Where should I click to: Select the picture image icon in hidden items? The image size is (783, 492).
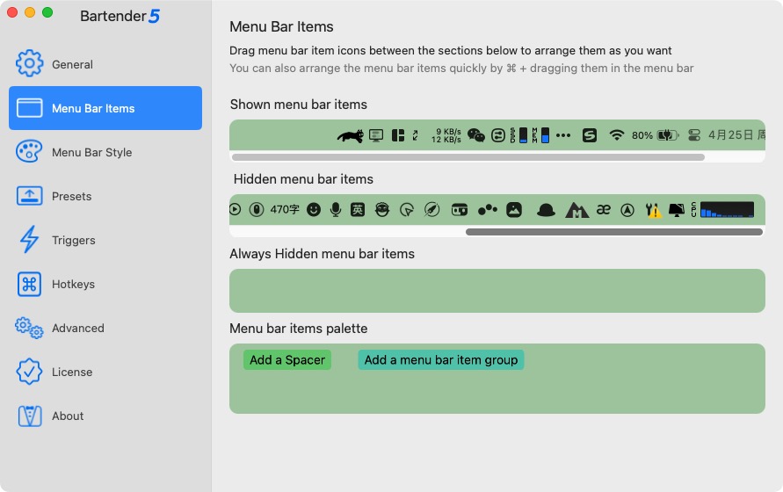pos(514,210)
